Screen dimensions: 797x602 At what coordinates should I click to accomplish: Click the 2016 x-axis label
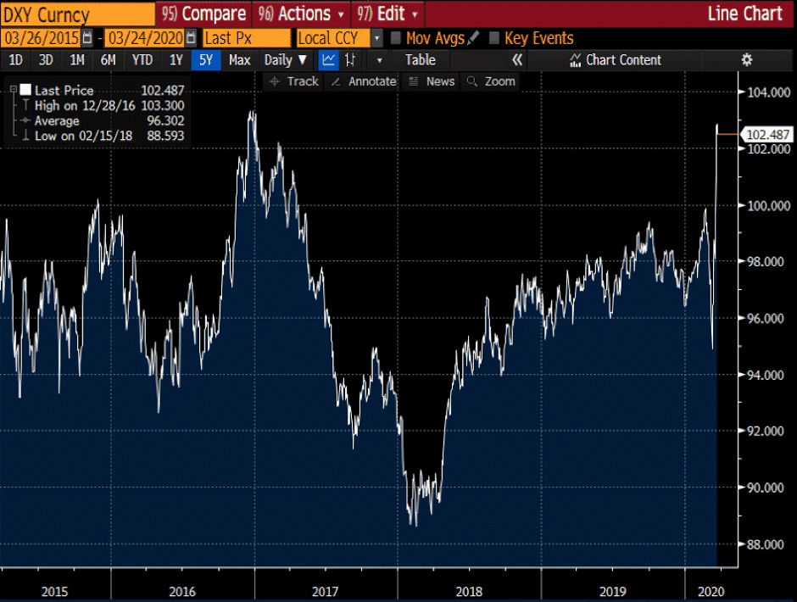[x=182, y=591]
